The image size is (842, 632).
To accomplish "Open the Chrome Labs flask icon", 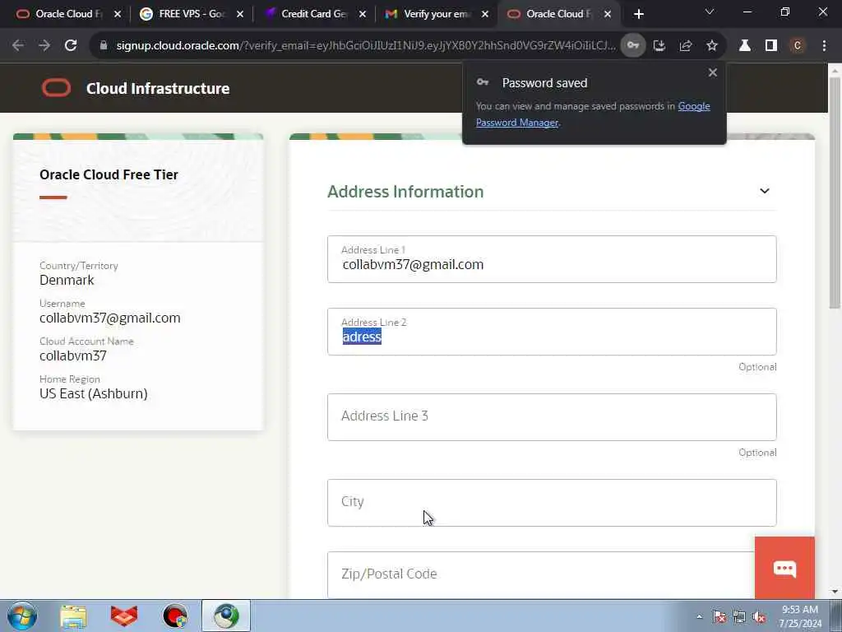I will pos(745,46).
